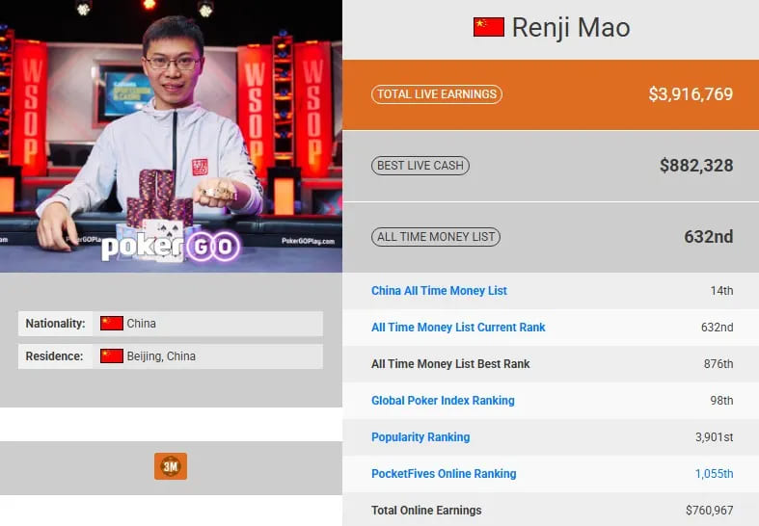
Task: Open the Popularity Ranking link
Action: coord(420,437)
